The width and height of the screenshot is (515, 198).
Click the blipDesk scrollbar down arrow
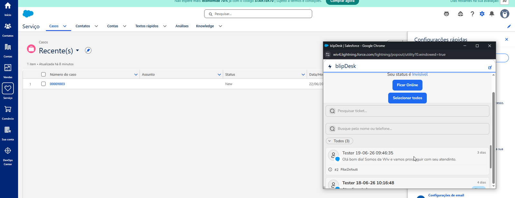493,186
